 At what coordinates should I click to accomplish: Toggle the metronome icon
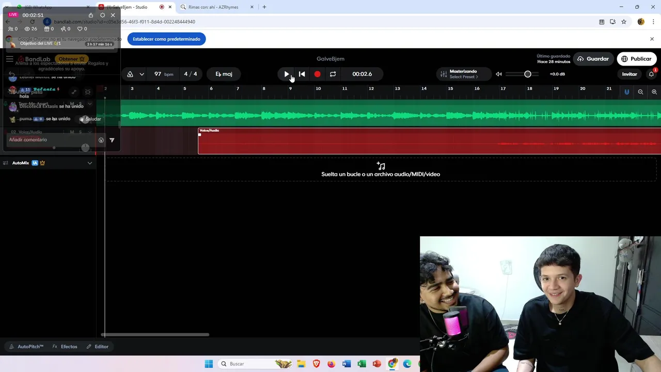point(130,74)
